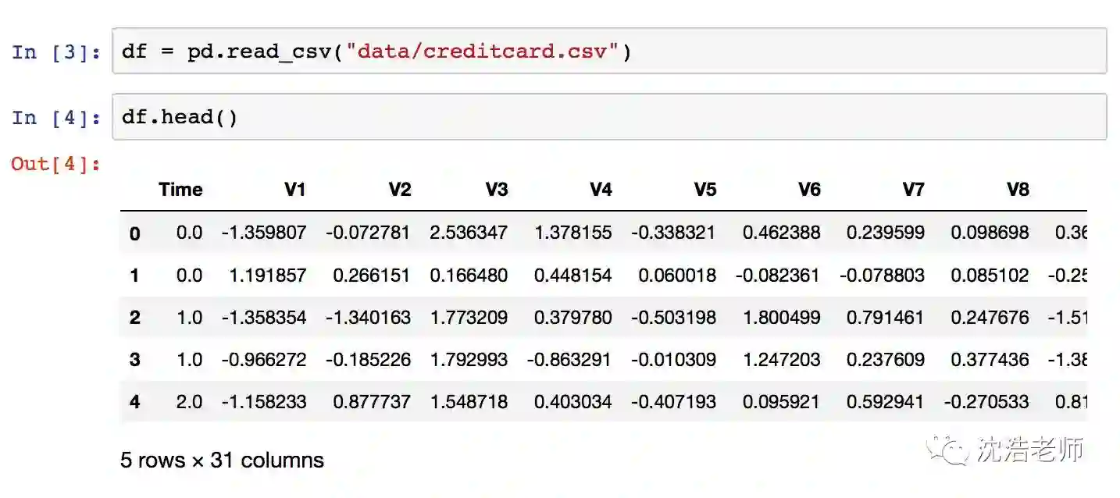Click the V1 value 1.191857
Screen dimensions: 1120x498
[268, 276]
